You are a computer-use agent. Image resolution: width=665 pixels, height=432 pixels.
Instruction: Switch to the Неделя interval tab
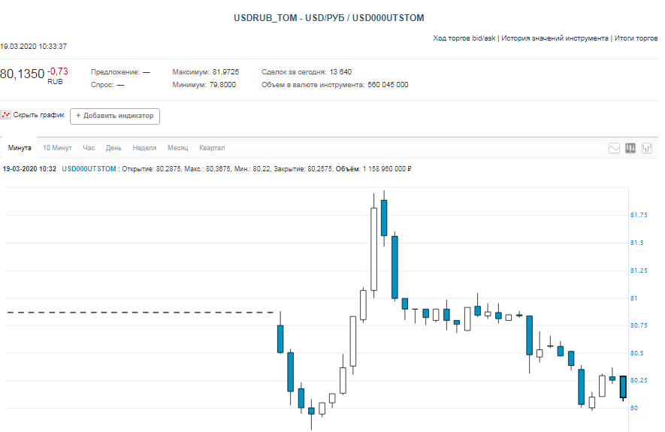click(x=144, y=148)
